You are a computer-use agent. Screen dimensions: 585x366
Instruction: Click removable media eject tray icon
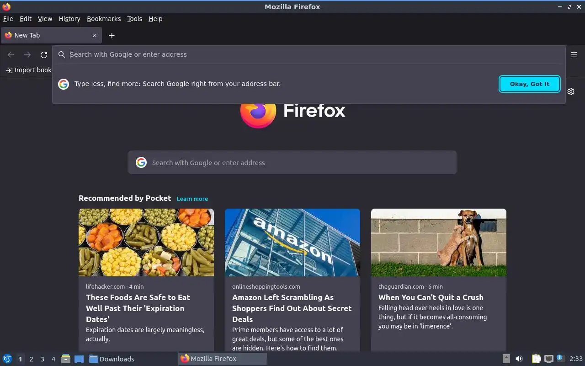(x=506, y=359)
